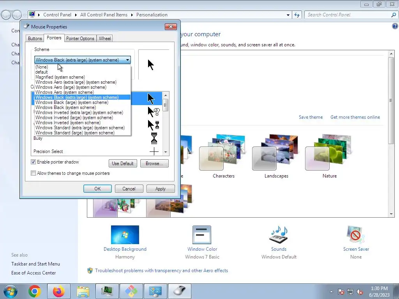Click the muted volume tray icon
The height and width of the screenshot is (299, 399).
pyautogui.click(x=360, y=292)
